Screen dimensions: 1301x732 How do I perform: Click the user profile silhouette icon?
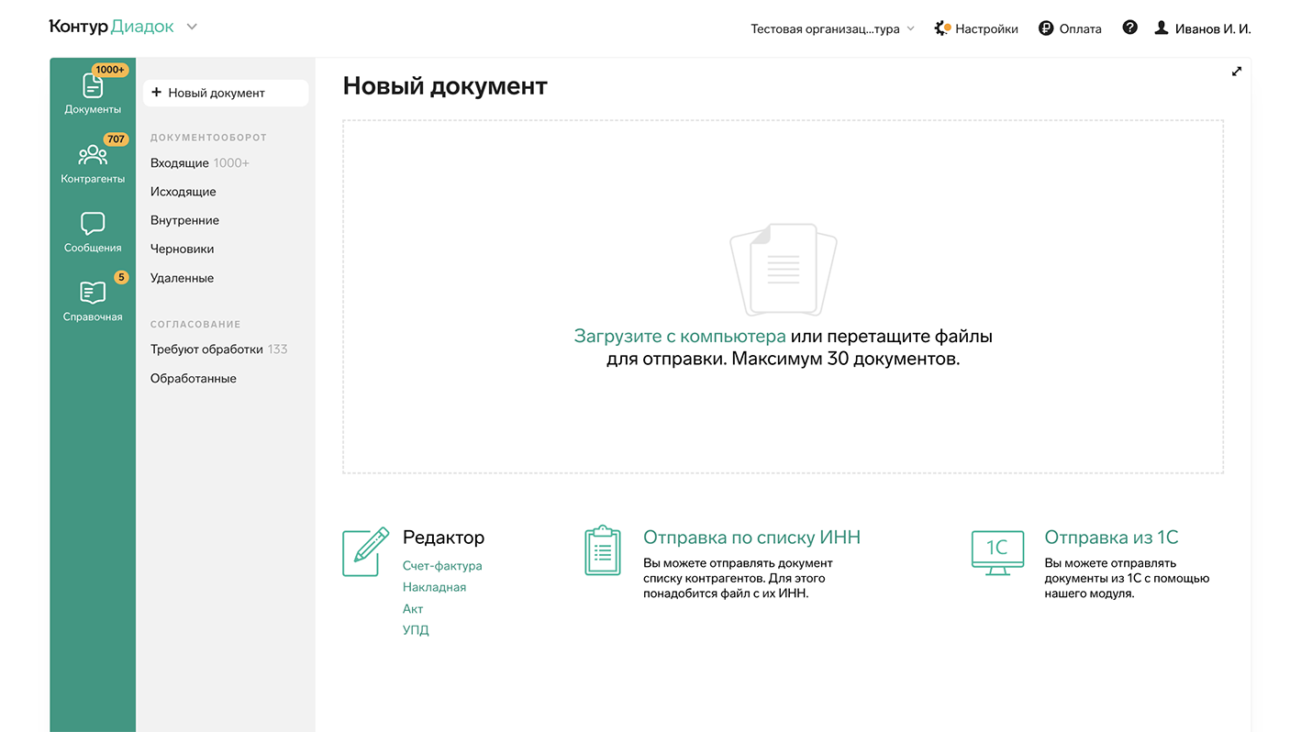click(x=1162, y=28)
